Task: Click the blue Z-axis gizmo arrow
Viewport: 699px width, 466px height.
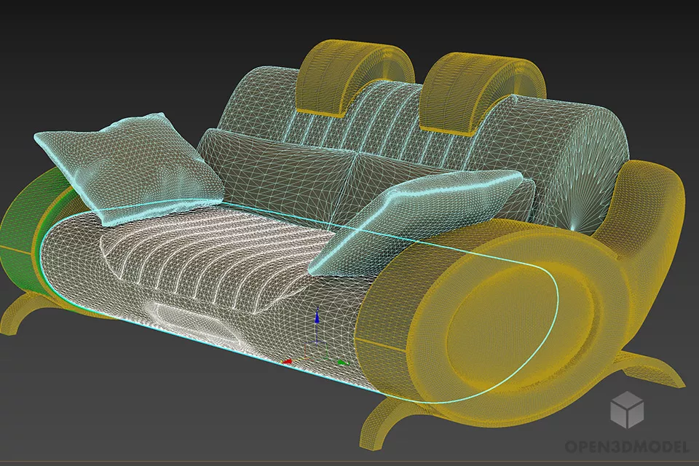Action: pyautogui.click(x=317, y=317)
